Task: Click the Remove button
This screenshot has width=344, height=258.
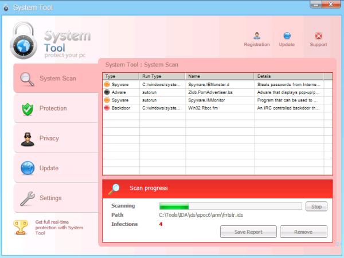Action: (303, 232)
